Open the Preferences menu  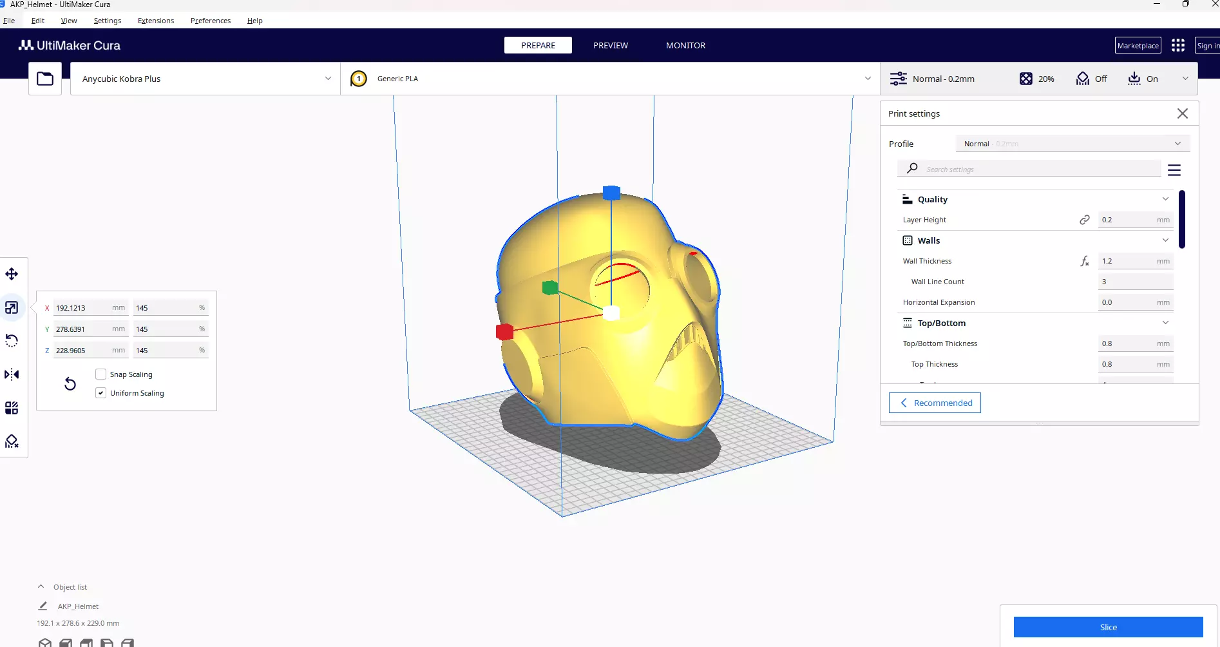211,21
